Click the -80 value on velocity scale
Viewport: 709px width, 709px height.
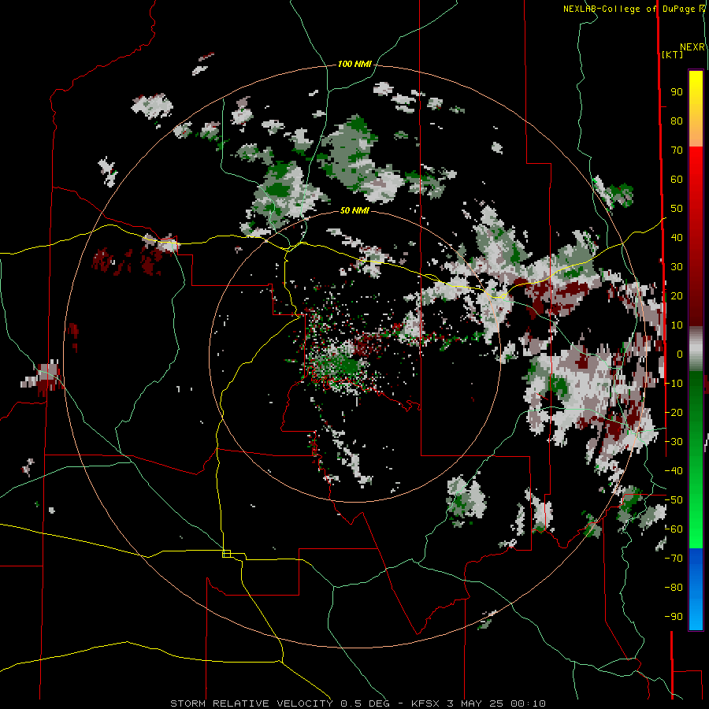click(x=674, y=588)
